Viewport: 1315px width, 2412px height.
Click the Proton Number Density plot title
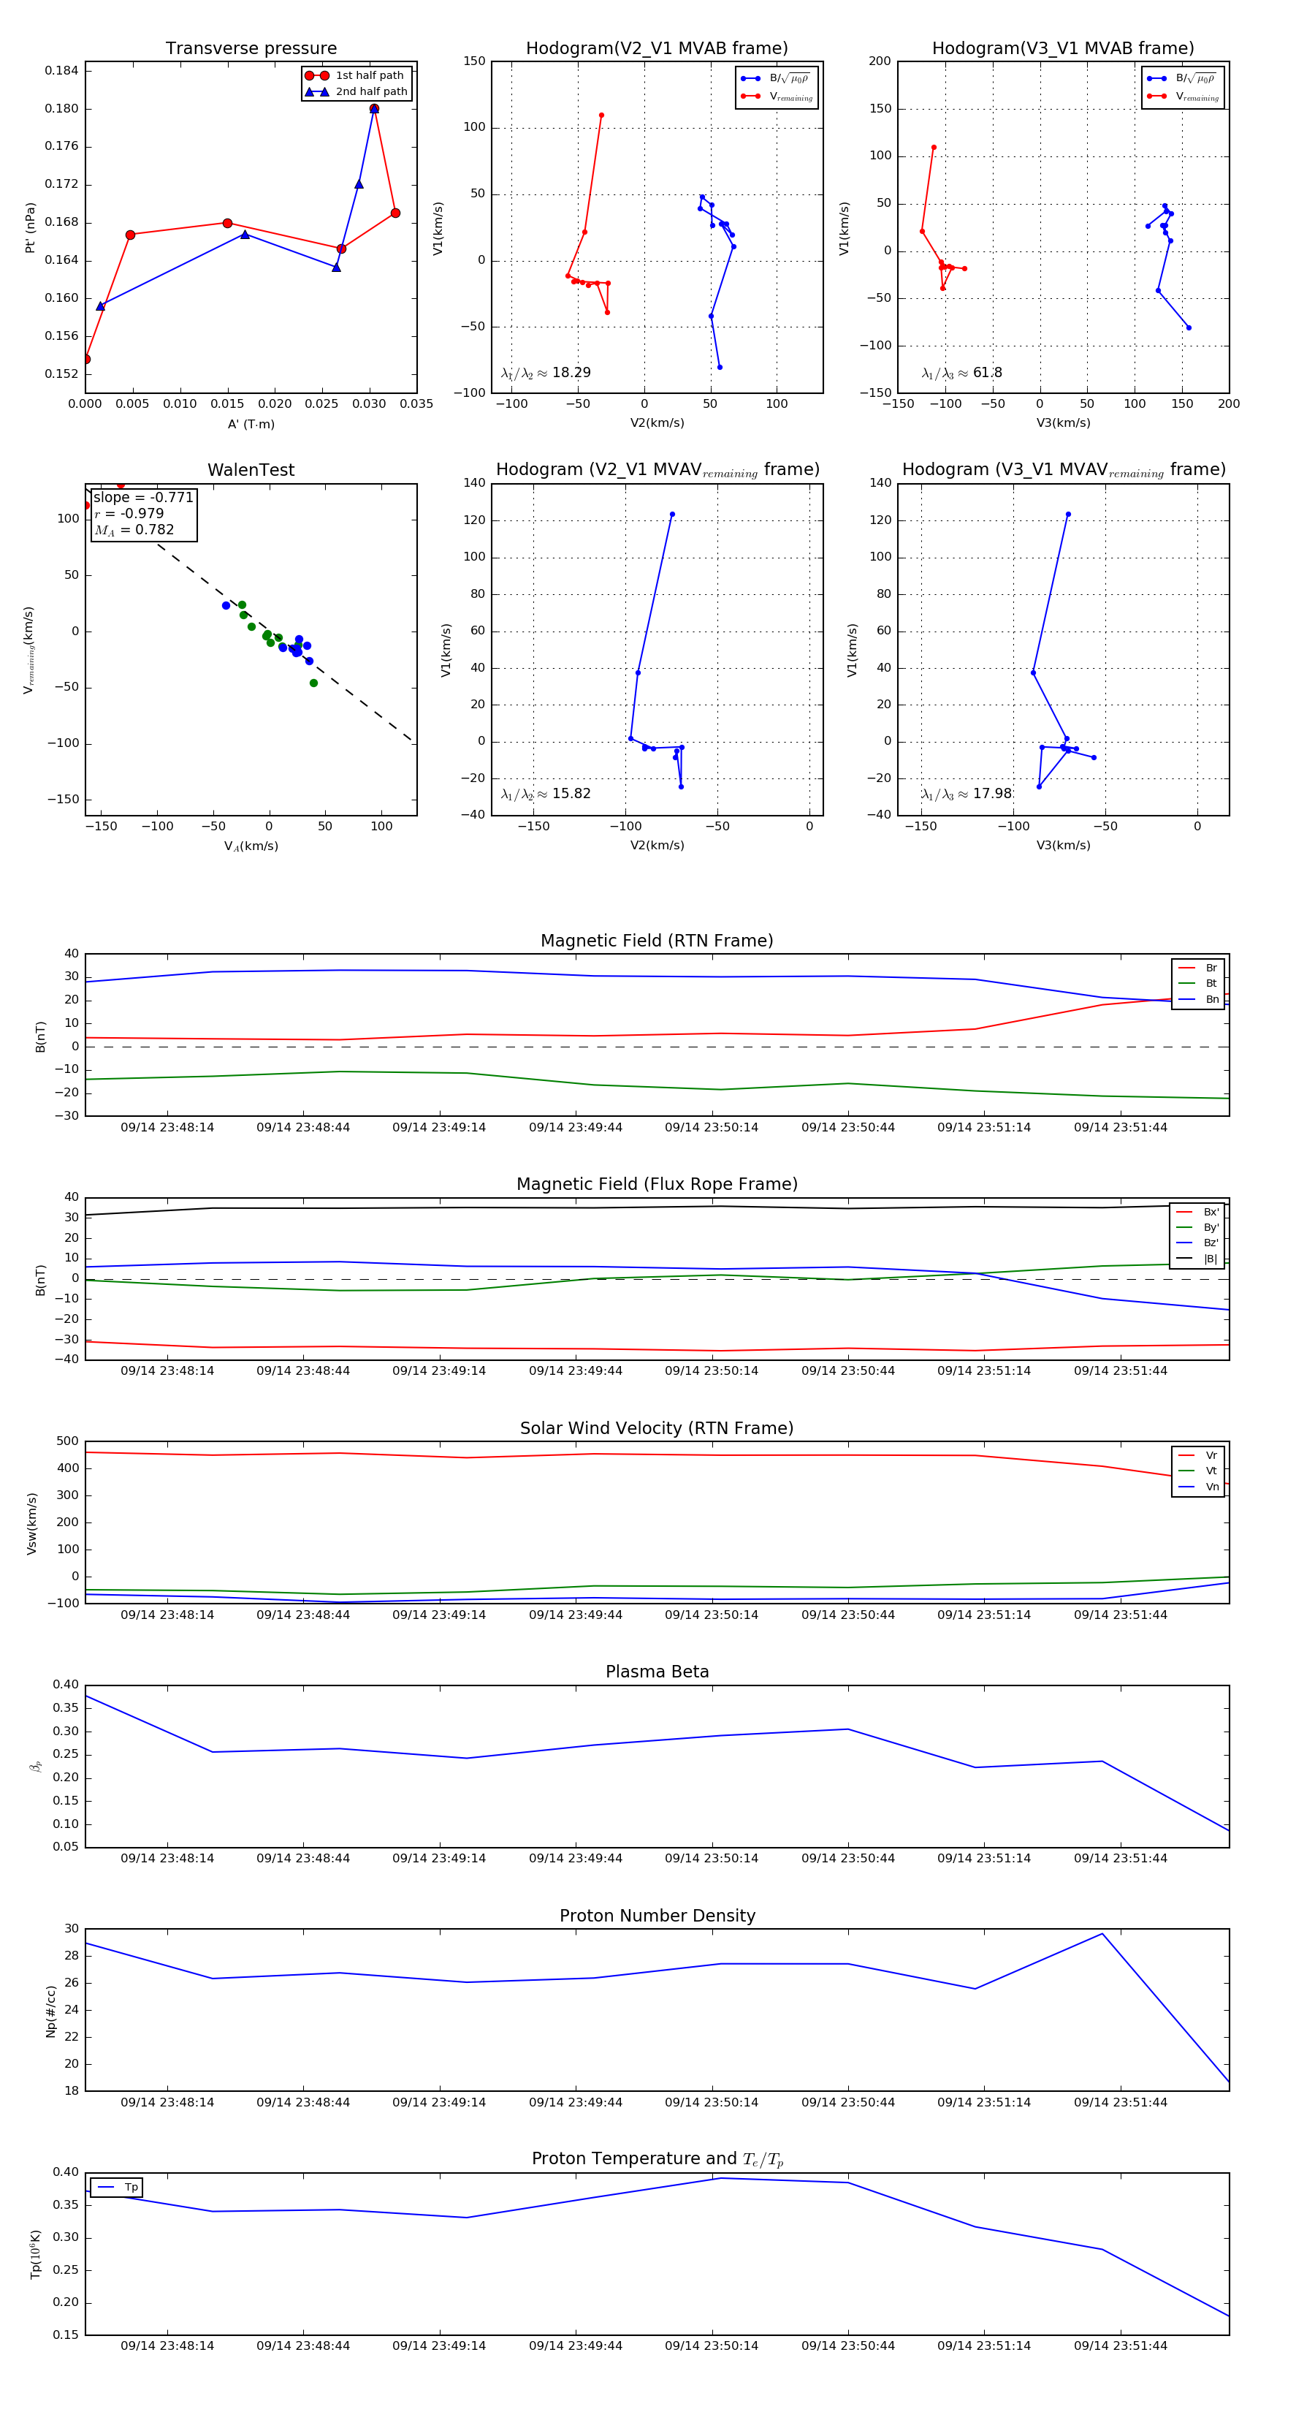657,1916
